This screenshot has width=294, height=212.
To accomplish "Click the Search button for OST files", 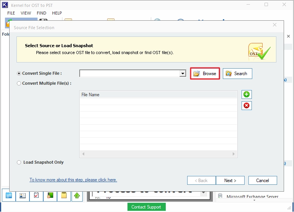I will pyautogui.click(x=237, y=74).
